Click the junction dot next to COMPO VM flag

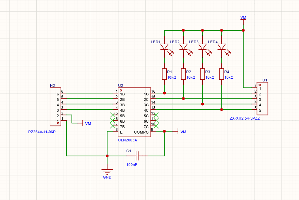[x=164, y=132]
